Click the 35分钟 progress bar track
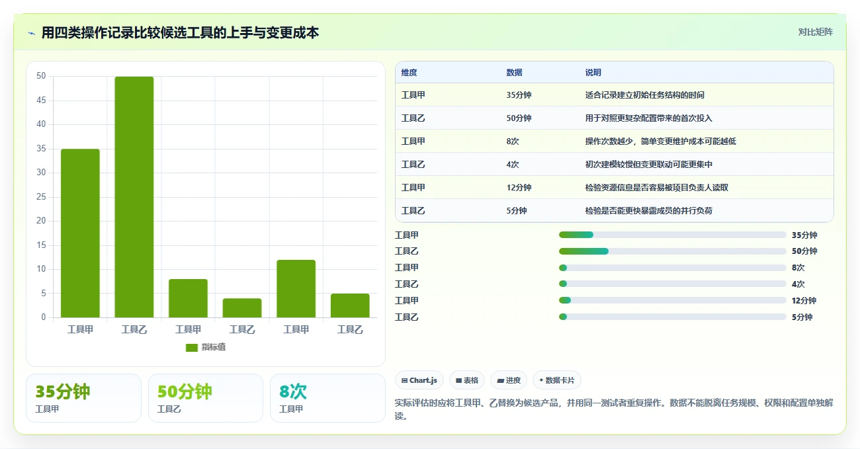Viewport: 860px width, 449px height. pyautogui.click(x=672, y=235)
